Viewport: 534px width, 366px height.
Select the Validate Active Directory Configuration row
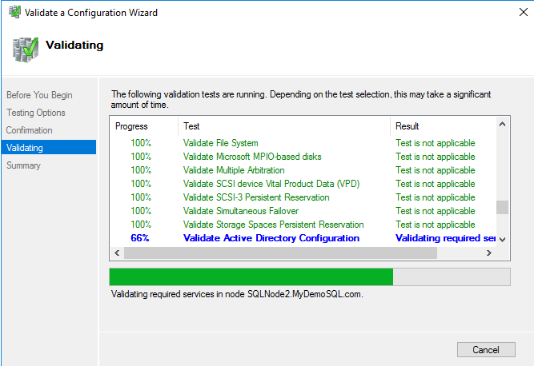pyautogui.click(x=271, y=238)
